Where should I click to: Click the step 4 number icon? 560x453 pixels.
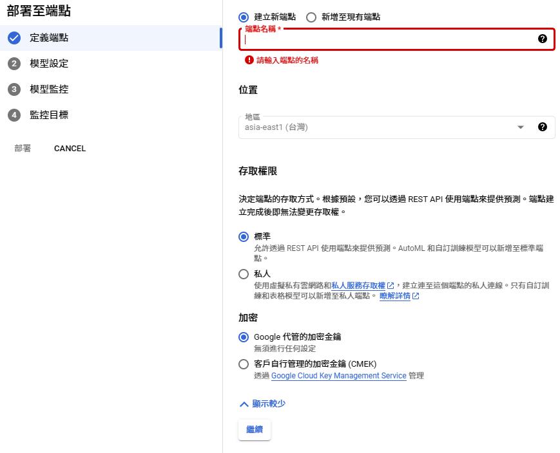14,115
